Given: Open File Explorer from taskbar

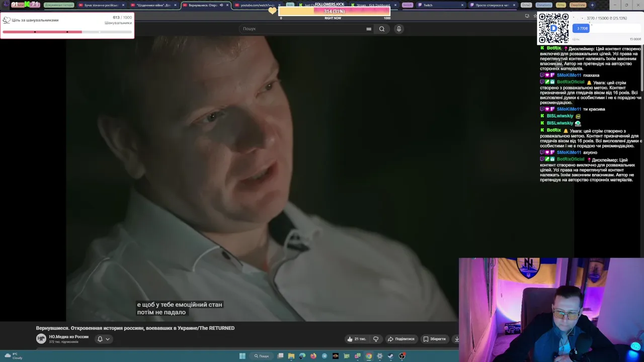Looking at the screenshot, I should click(x=291, y=356).
